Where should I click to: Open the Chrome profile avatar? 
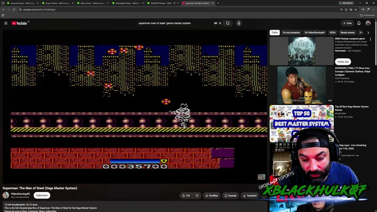pyautogui.click(x=368, y=9)
